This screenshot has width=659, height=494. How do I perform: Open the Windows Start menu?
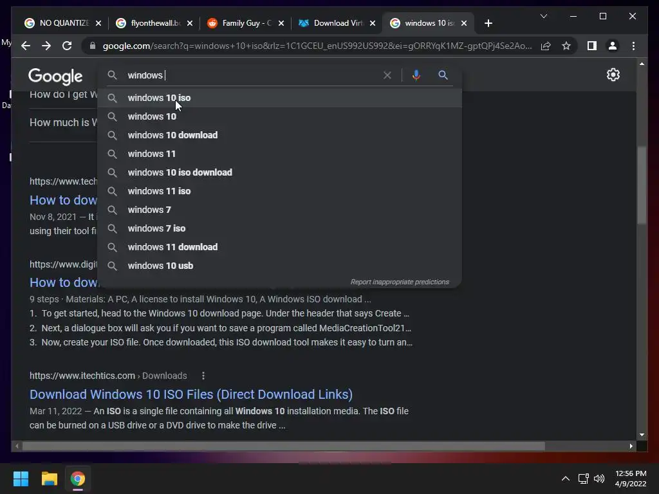[21, 479]
